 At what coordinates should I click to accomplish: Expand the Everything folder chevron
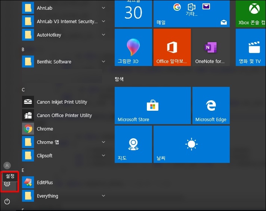(103, 196)
